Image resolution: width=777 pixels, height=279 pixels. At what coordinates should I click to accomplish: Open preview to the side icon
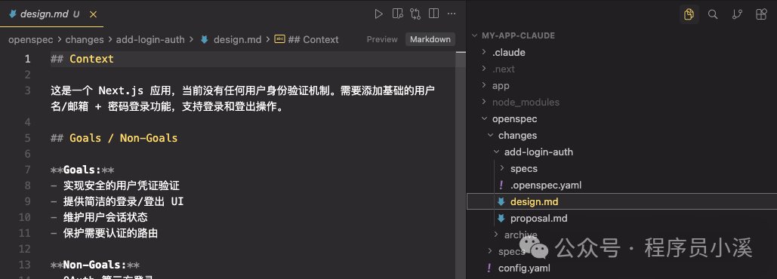pyautogui.click(x=397, y=14)
